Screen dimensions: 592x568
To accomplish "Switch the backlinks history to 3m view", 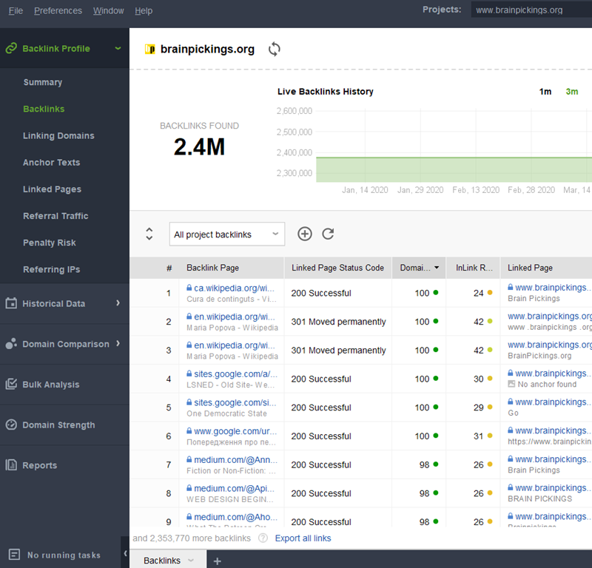I will point(571,89).
